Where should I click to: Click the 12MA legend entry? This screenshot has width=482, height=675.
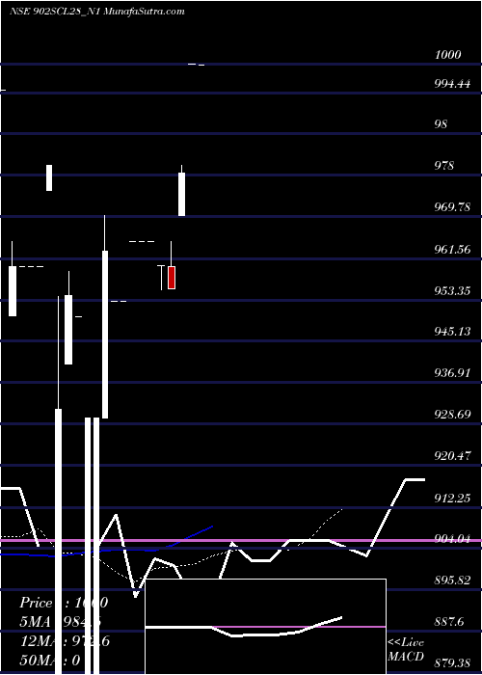65,641
